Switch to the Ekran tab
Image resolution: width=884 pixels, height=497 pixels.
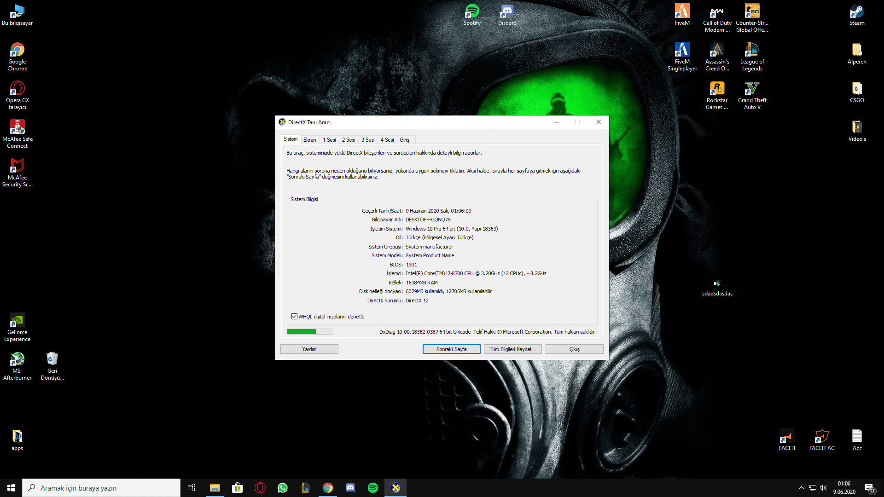tap(309, 140)
